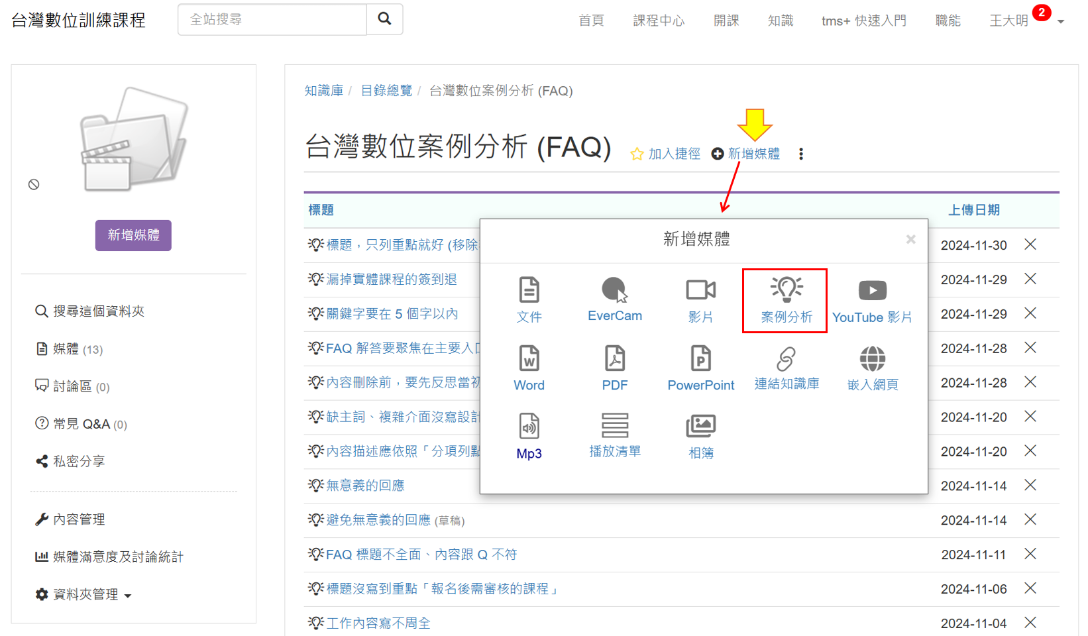Click the 全站搜尋 search input field
The height and width of the screenshot is (636, 1088).
(x=272, y=19)
